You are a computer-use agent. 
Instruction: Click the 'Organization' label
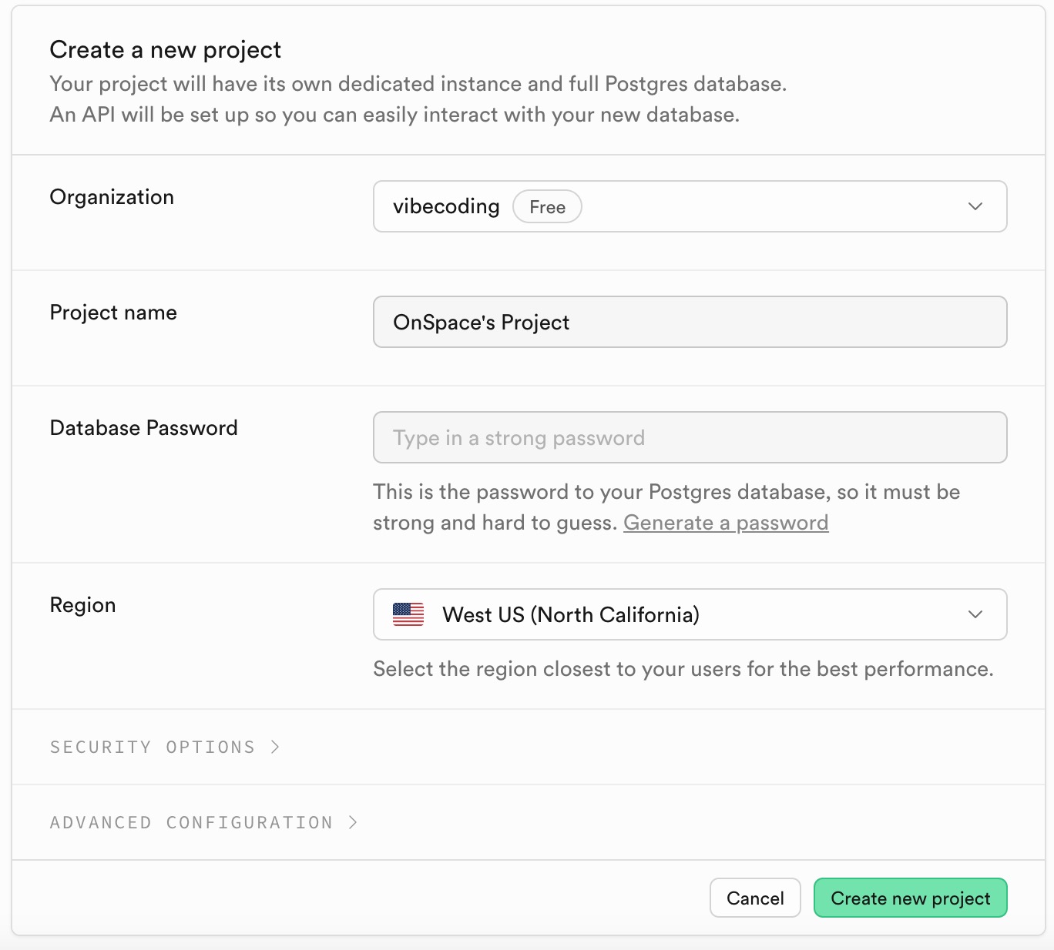tap(112, 197)
